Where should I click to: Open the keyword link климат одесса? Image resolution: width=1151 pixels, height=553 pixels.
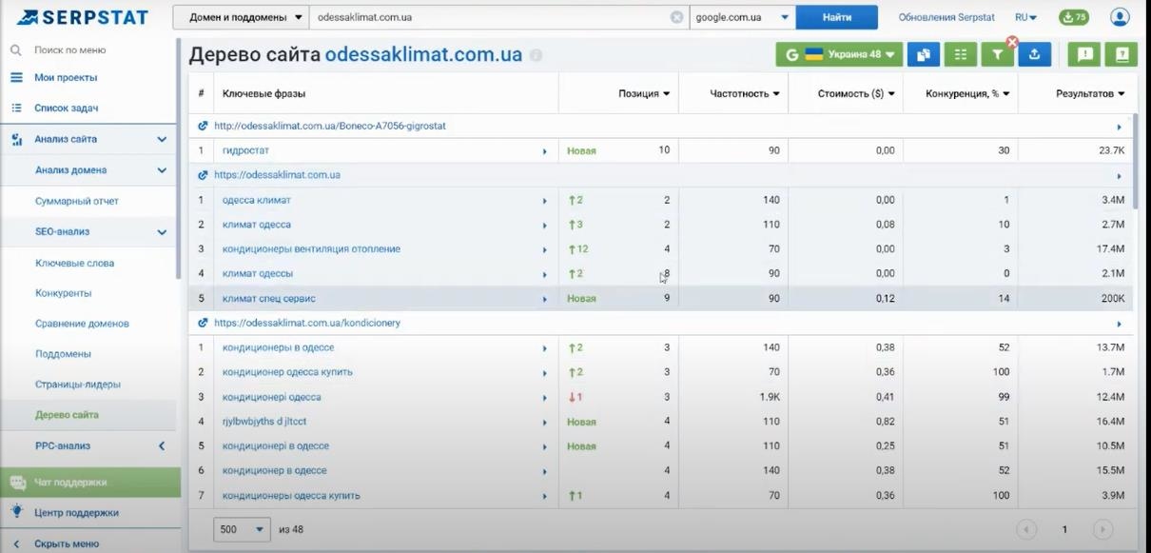pos(257,226)
